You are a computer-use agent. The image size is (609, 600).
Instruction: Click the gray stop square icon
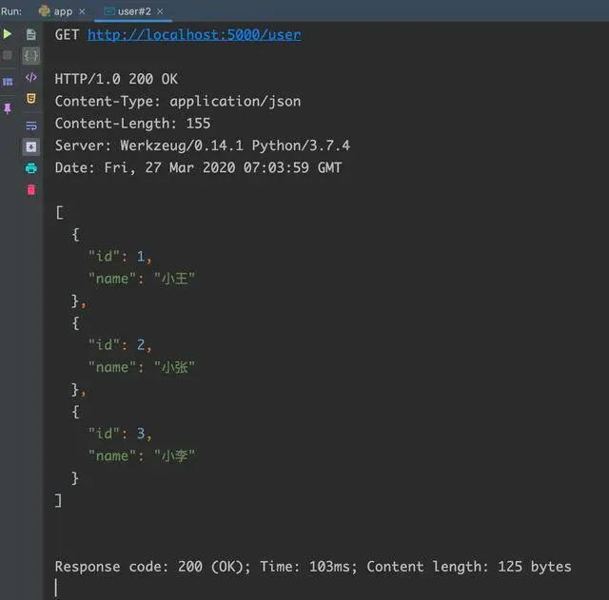[8, 55]
